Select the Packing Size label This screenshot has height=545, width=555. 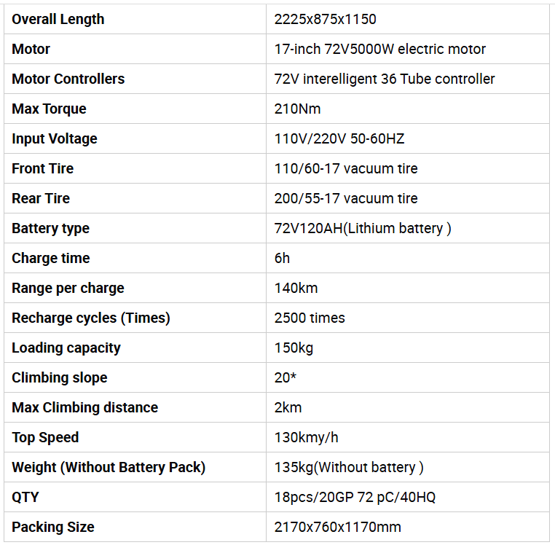(53, 528)
